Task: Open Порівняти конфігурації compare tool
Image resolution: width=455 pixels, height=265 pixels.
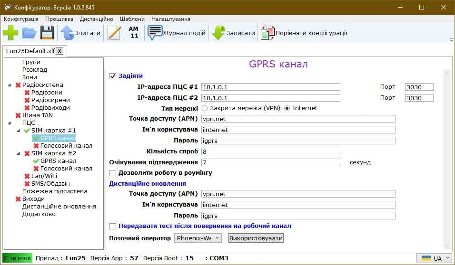Action: tap(304, 33)
